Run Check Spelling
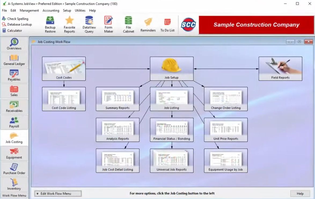The height and width of the screenshot is (199, 315). [x=15, y=19]
